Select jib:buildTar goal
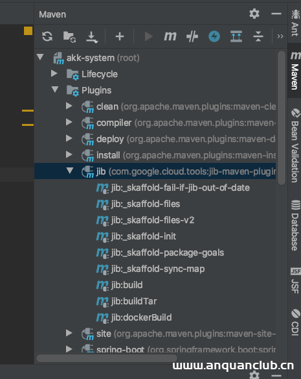 point(155,301)
